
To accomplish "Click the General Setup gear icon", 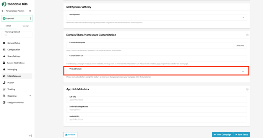I will coord(4,43).
